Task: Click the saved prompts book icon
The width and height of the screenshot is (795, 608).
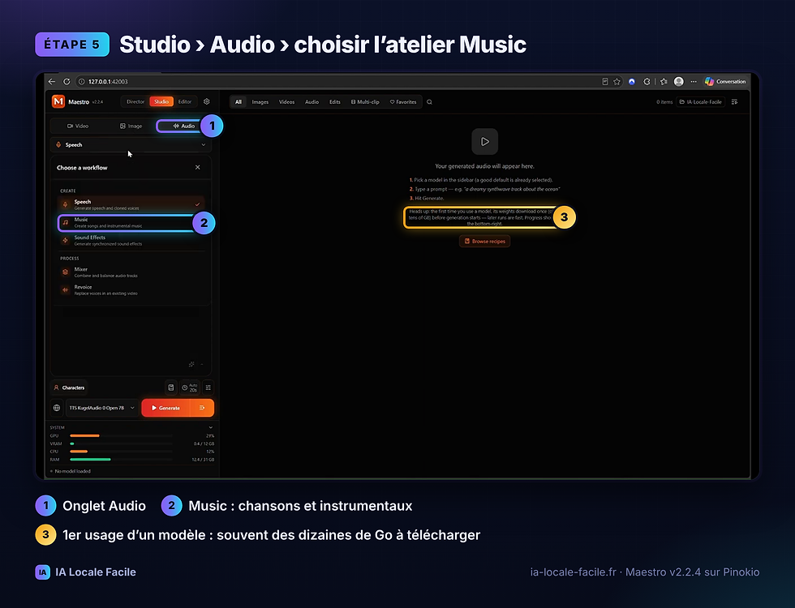Action: [171, 387]
